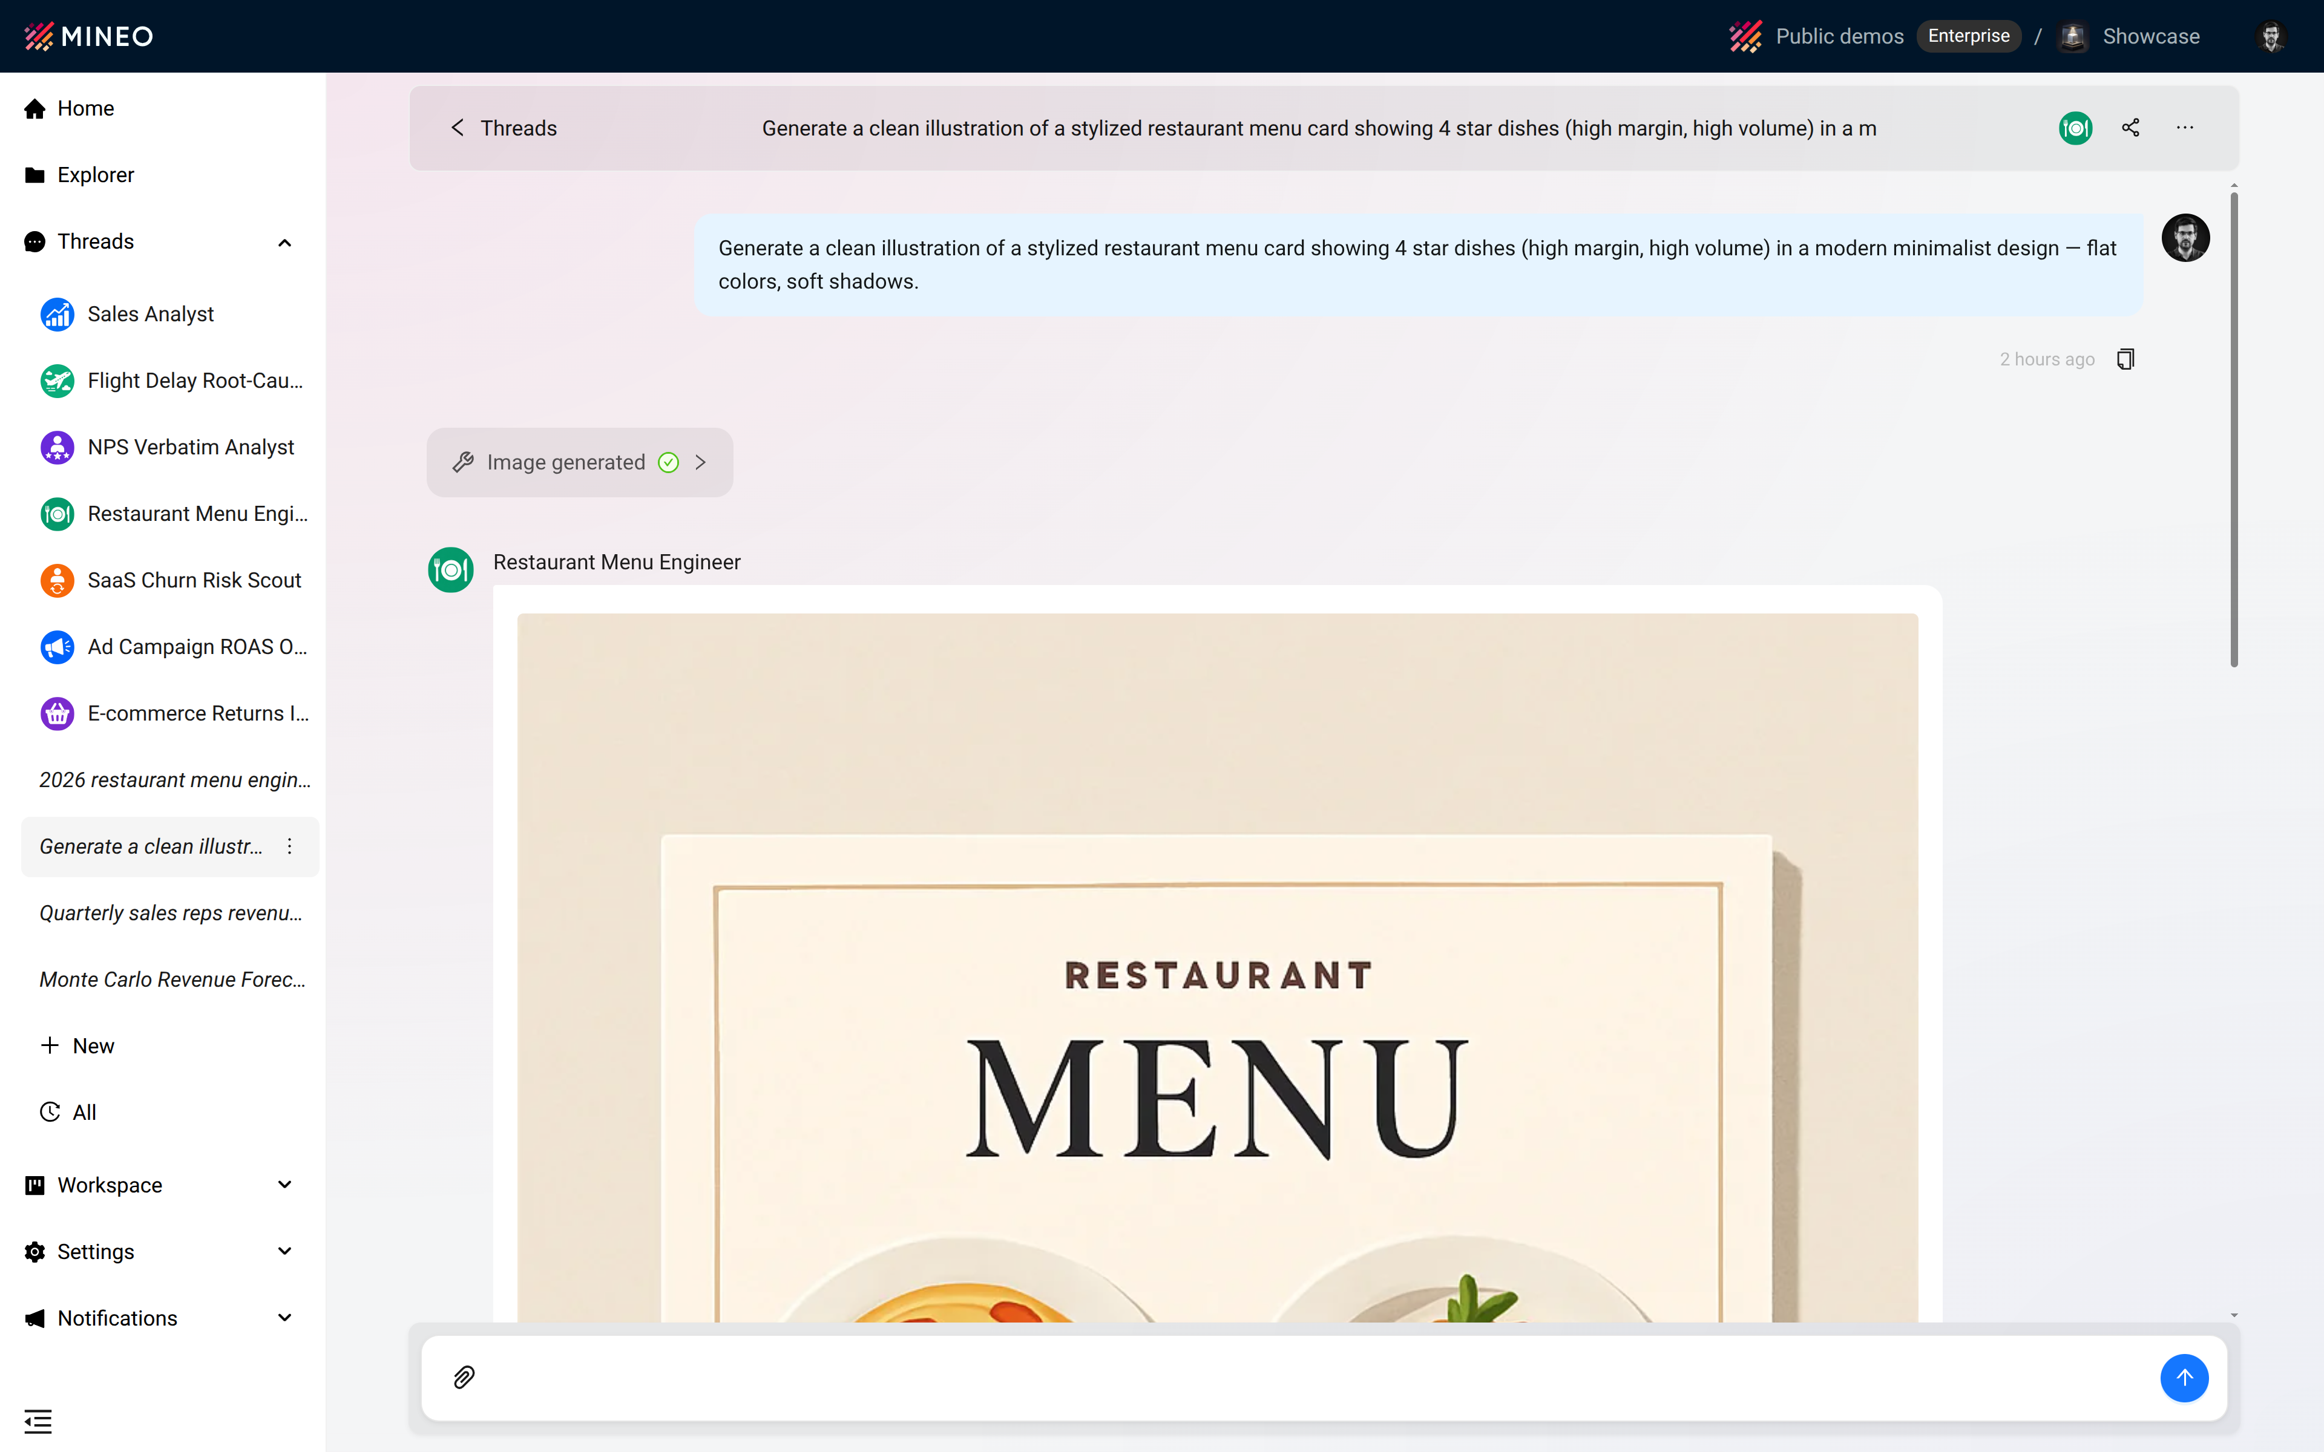Screen dimensions: 2324x1452
Task: Open the Sales Analyst agent icon
Action: [57, 314]
